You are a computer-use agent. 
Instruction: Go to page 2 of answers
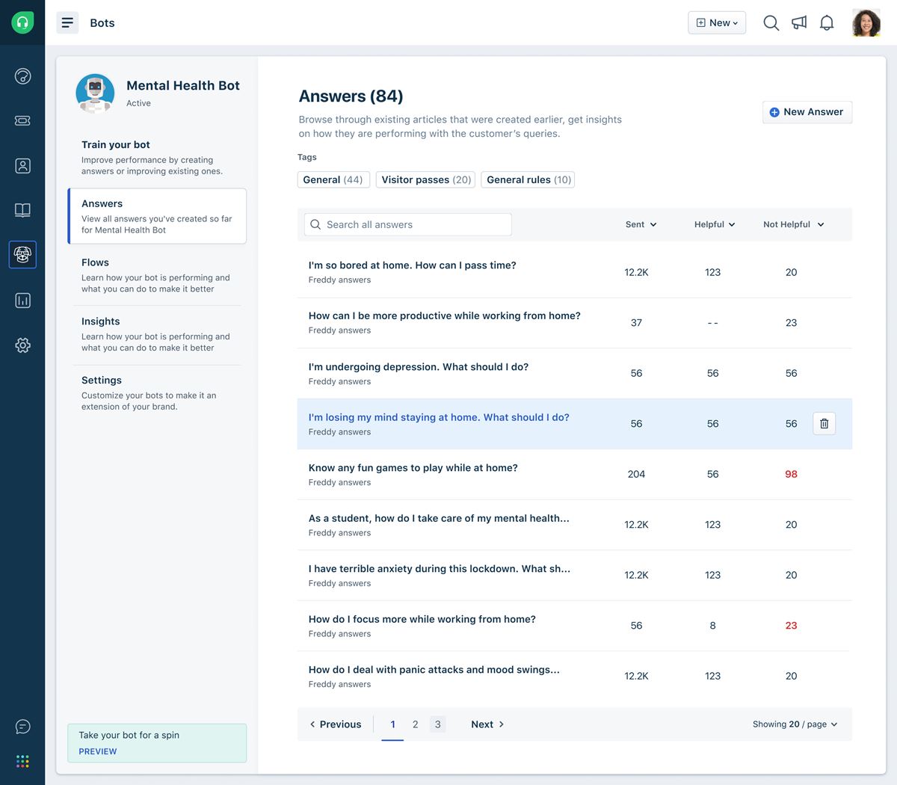tap(415, 724)
